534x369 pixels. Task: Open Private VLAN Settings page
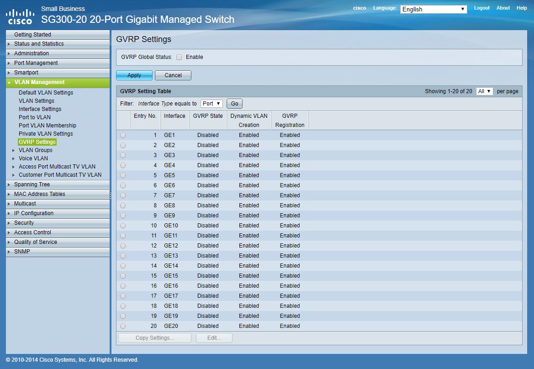46,133
